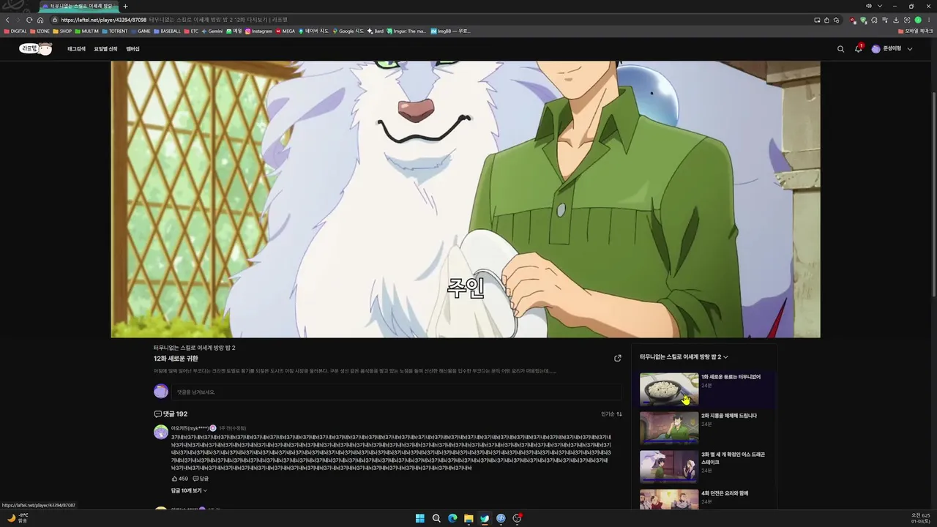The image size is (937, 527).
Task: Open the Imgur bookmark
Action: pos(406,31)
